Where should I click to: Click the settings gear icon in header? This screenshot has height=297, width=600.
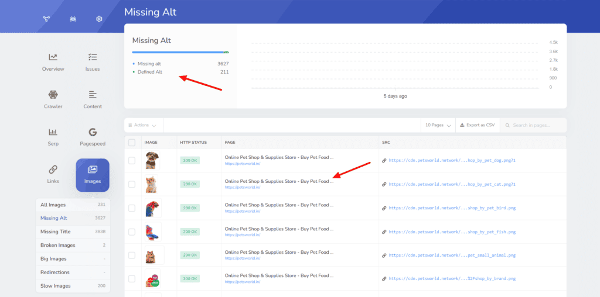click(x=100, y=19)
